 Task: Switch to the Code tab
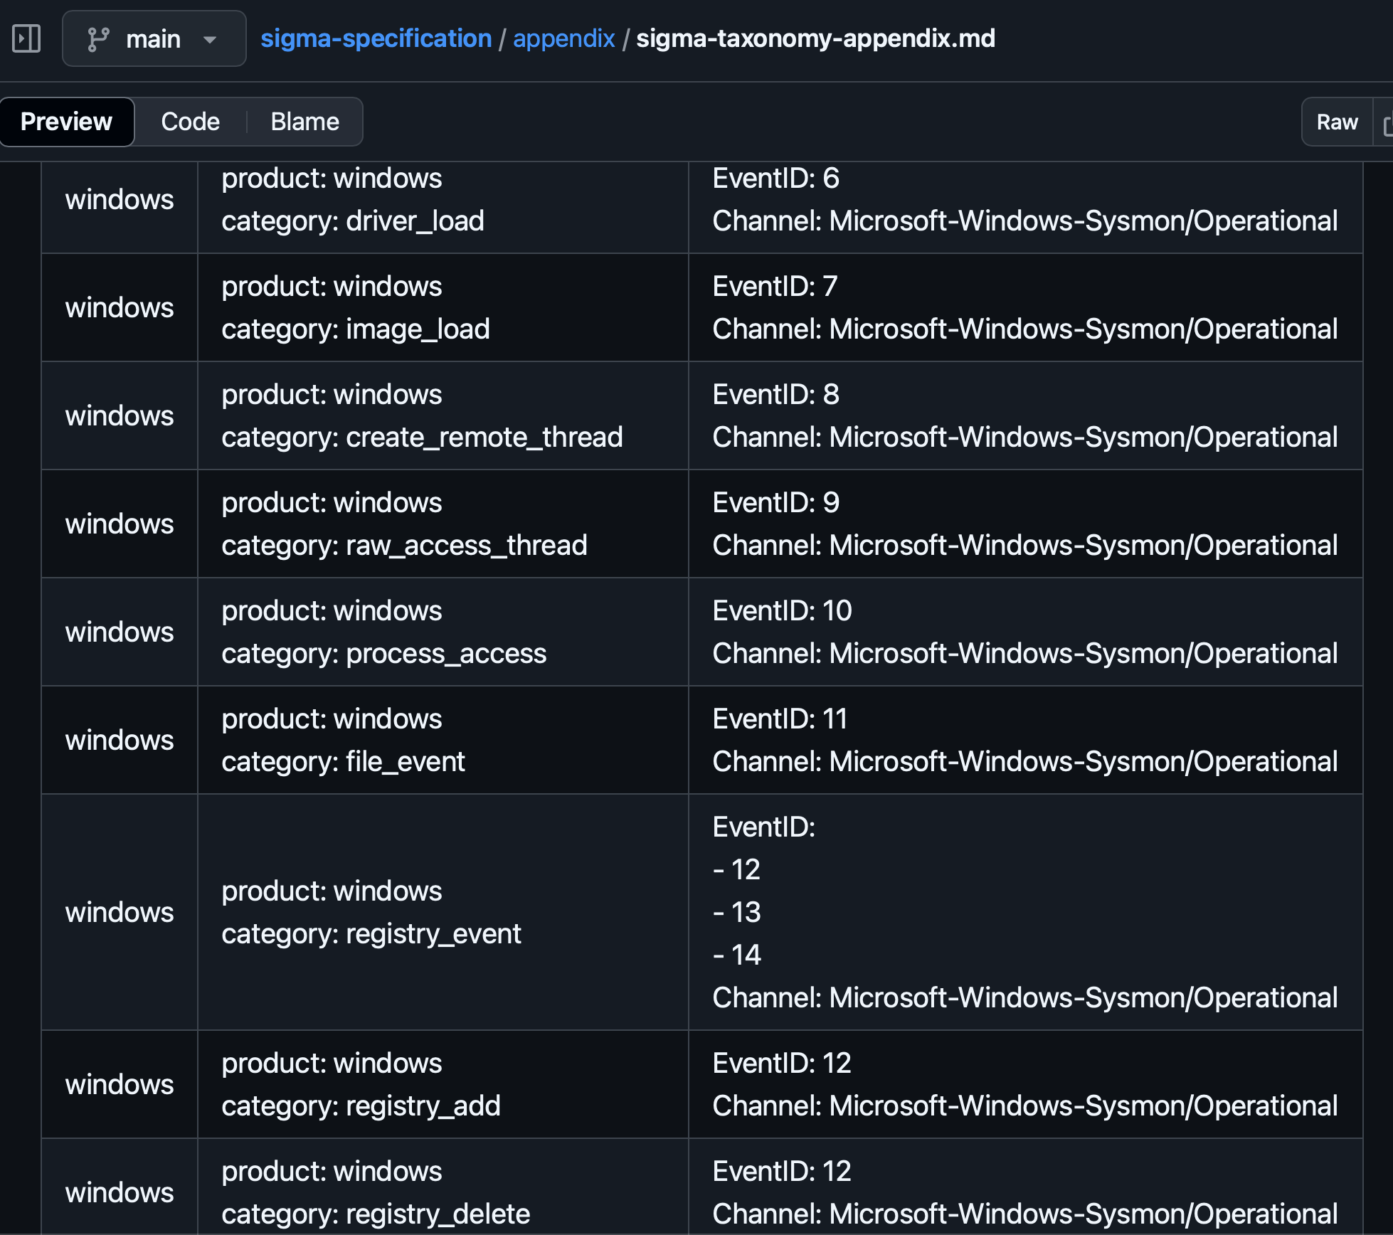point(190,122)
